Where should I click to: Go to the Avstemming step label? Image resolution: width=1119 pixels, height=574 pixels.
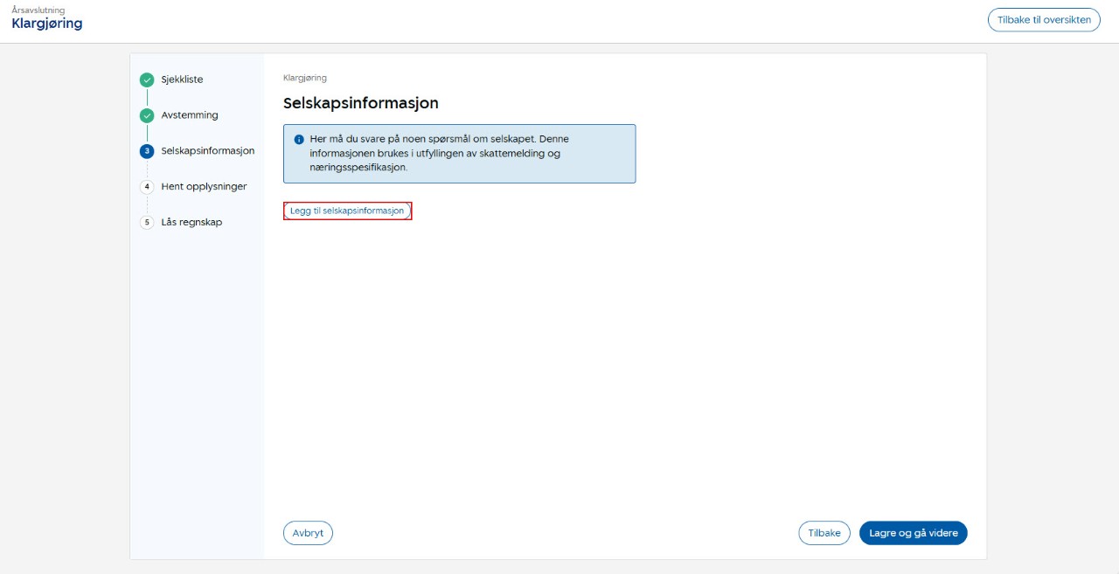point(190,115)
